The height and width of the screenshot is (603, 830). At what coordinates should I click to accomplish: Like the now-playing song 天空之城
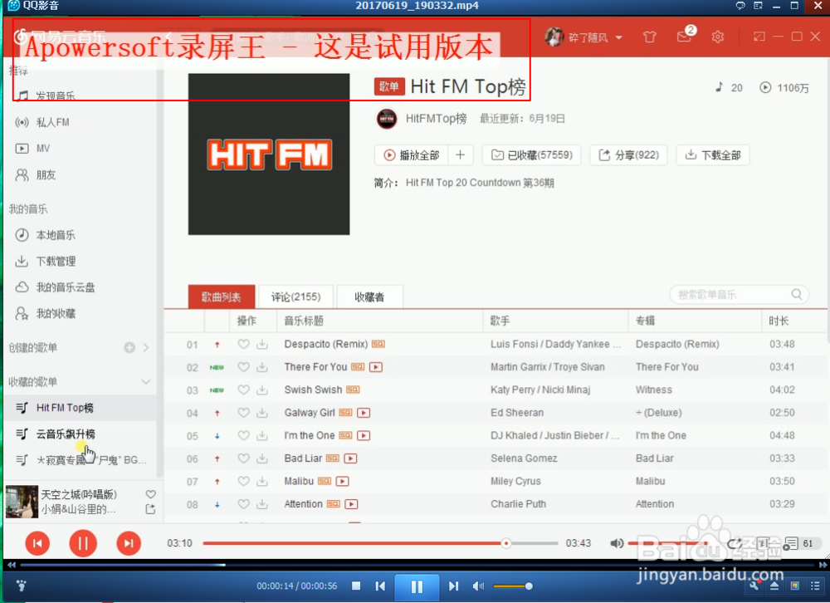pyautogui.click(x=151, y=494)
